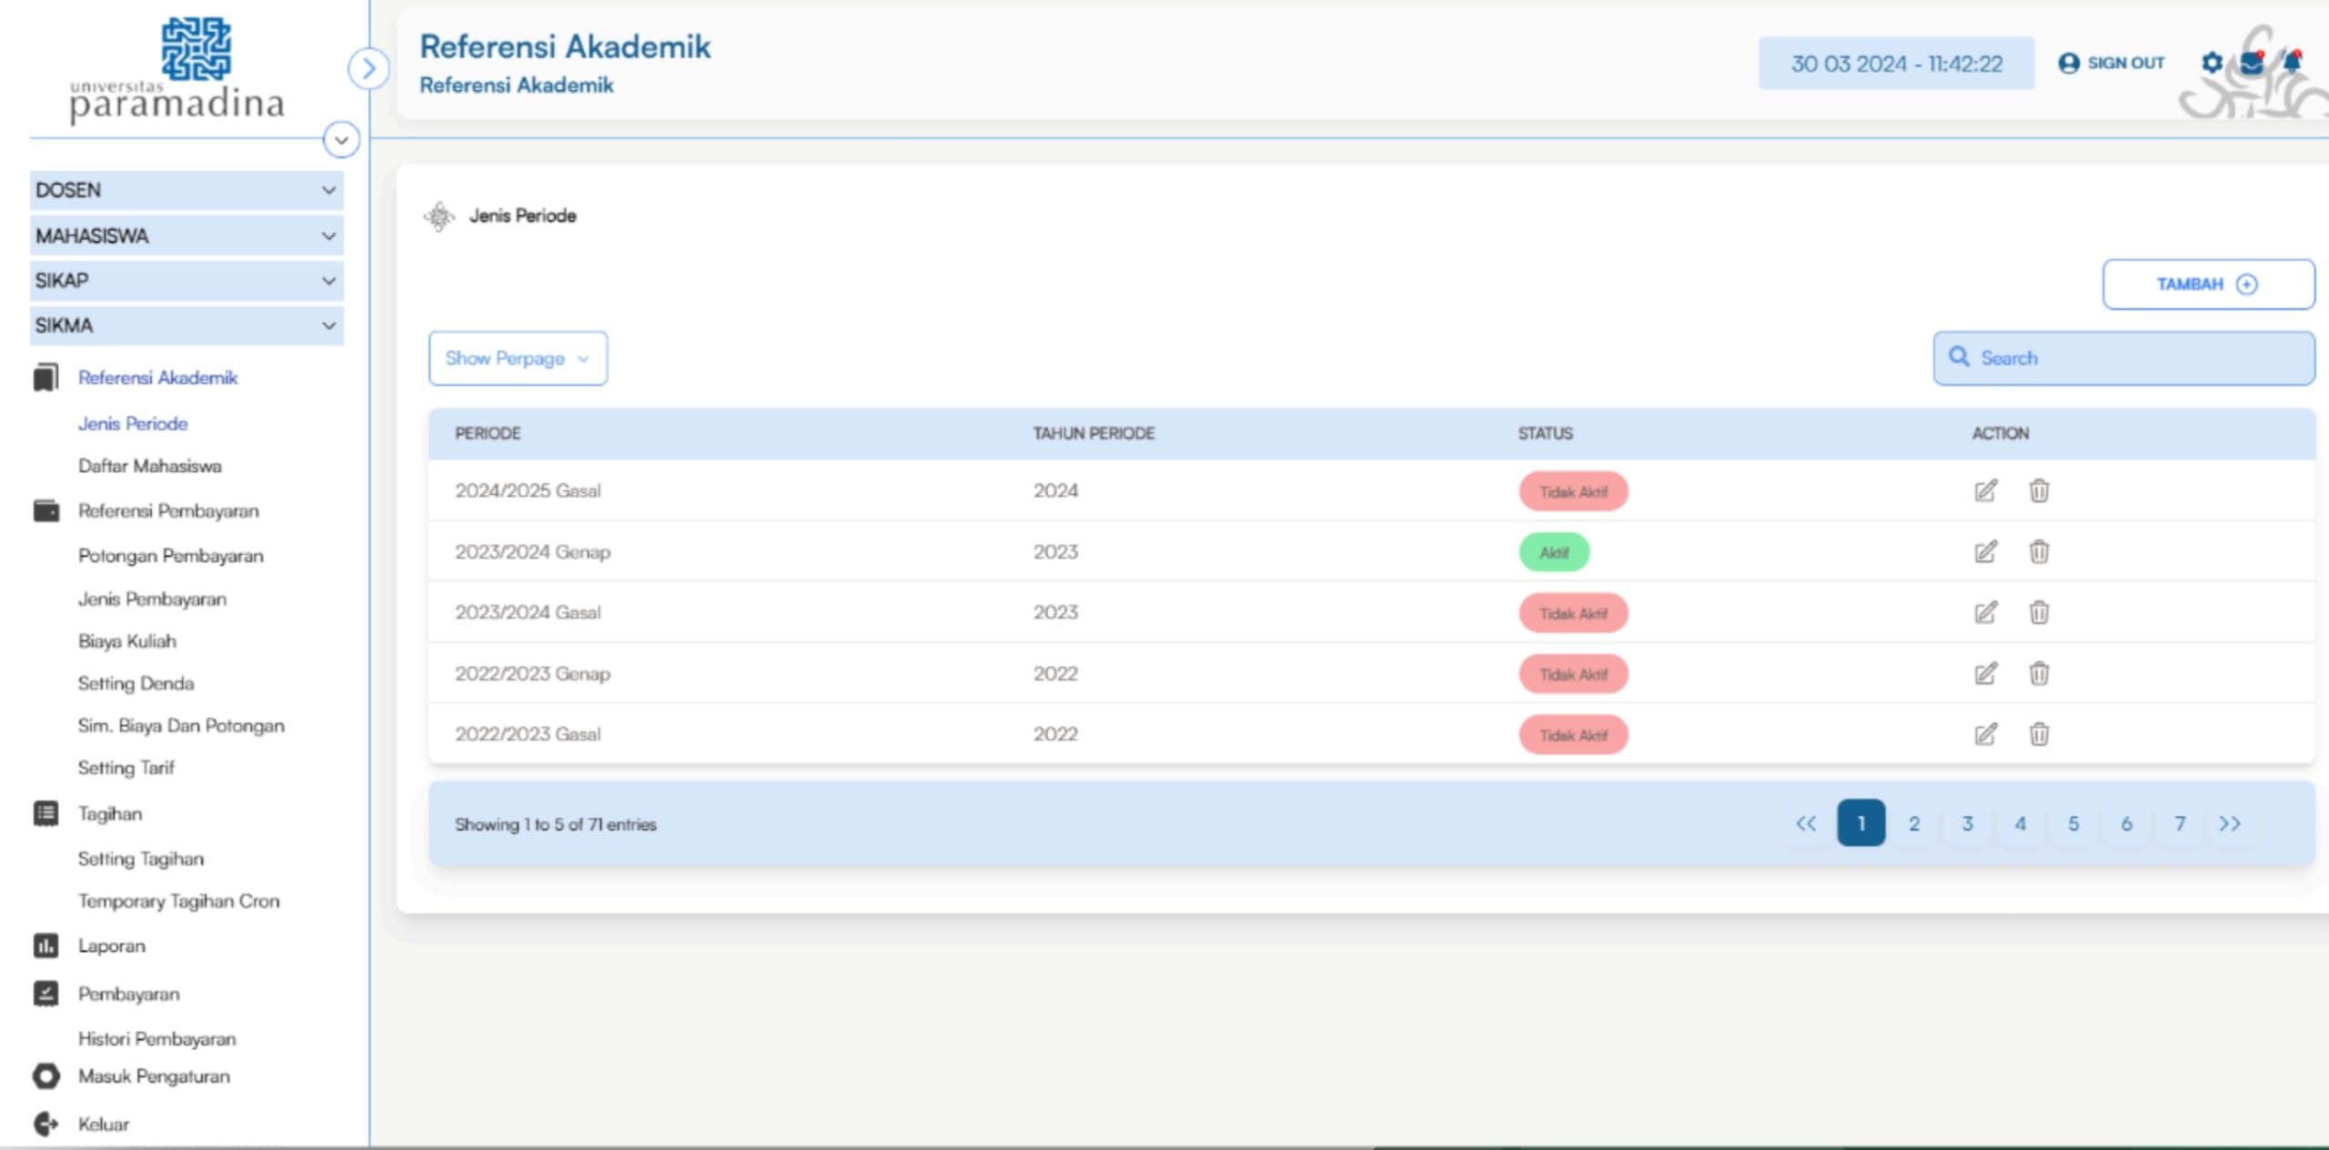Click the Referensi Pembayaran wallet icon
This screenshot has height=1150, width=2329.
tap(45, 511)
